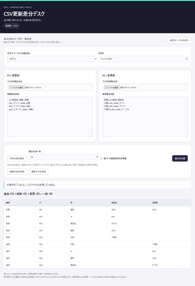Click the 製品版 · v1.0.0 badge
Image resolution: width=195 pixels, height=286 pixels.
[x=11, y=26]
